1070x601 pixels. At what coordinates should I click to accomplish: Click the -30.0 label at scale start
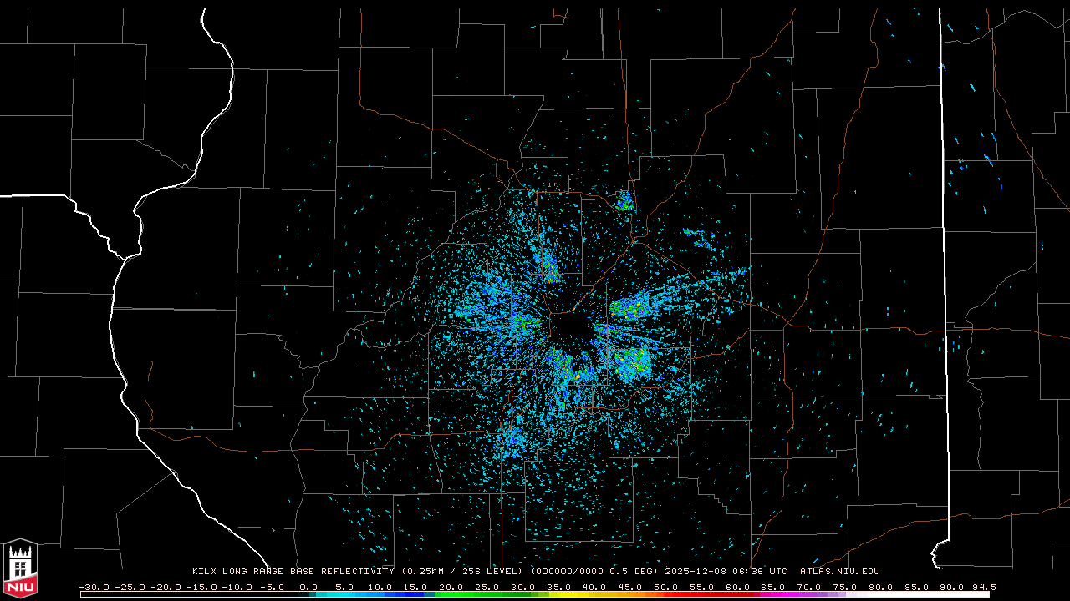click(94, 587)
